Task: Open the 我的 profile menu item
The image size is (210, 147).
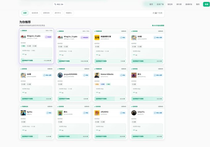Action: (198, 4)
